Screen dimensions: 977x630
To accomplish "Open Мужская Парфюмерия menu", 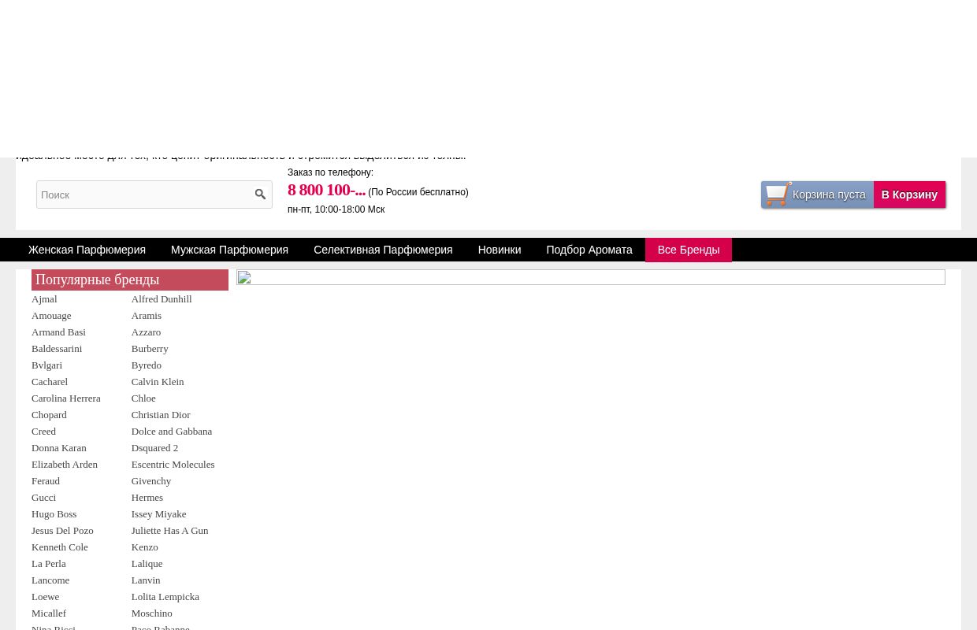I will [x=229, y=250].
